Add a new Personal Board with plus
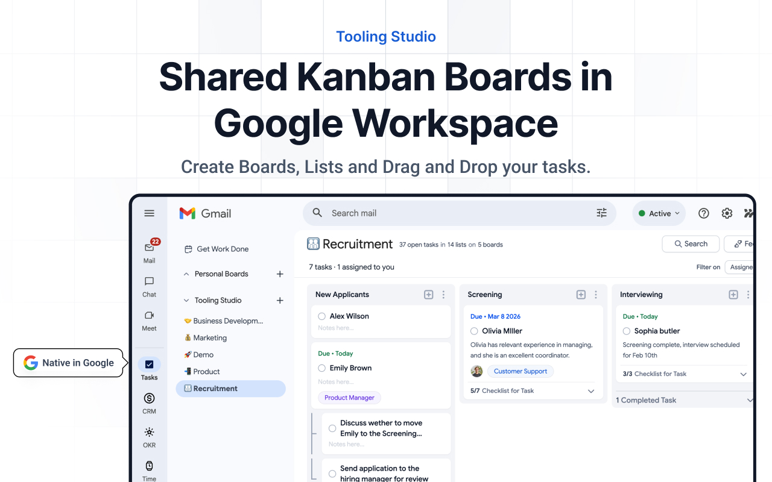Screen dimensions: 772x482 tap(280, 274)
